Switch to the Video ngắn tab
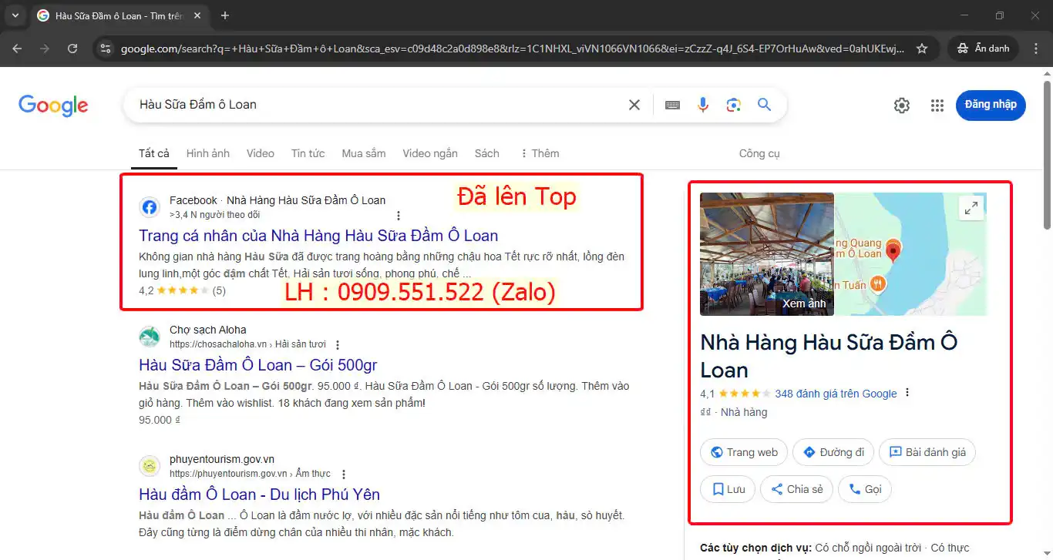This screenshot has height=560, width=1053. point(430,153)
